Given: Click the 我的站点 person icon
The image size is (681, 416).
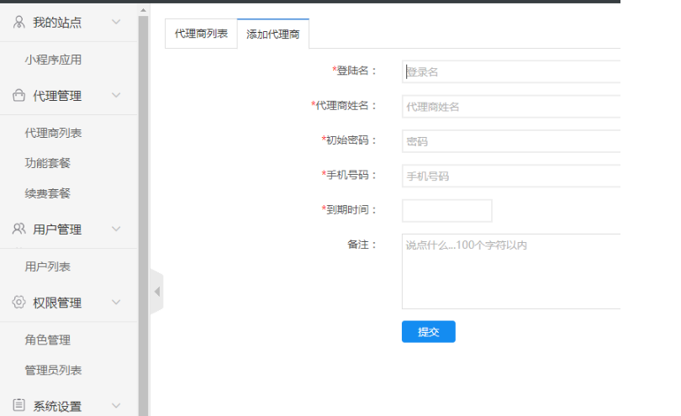Looking at the screenshot, I should [19, 23].
